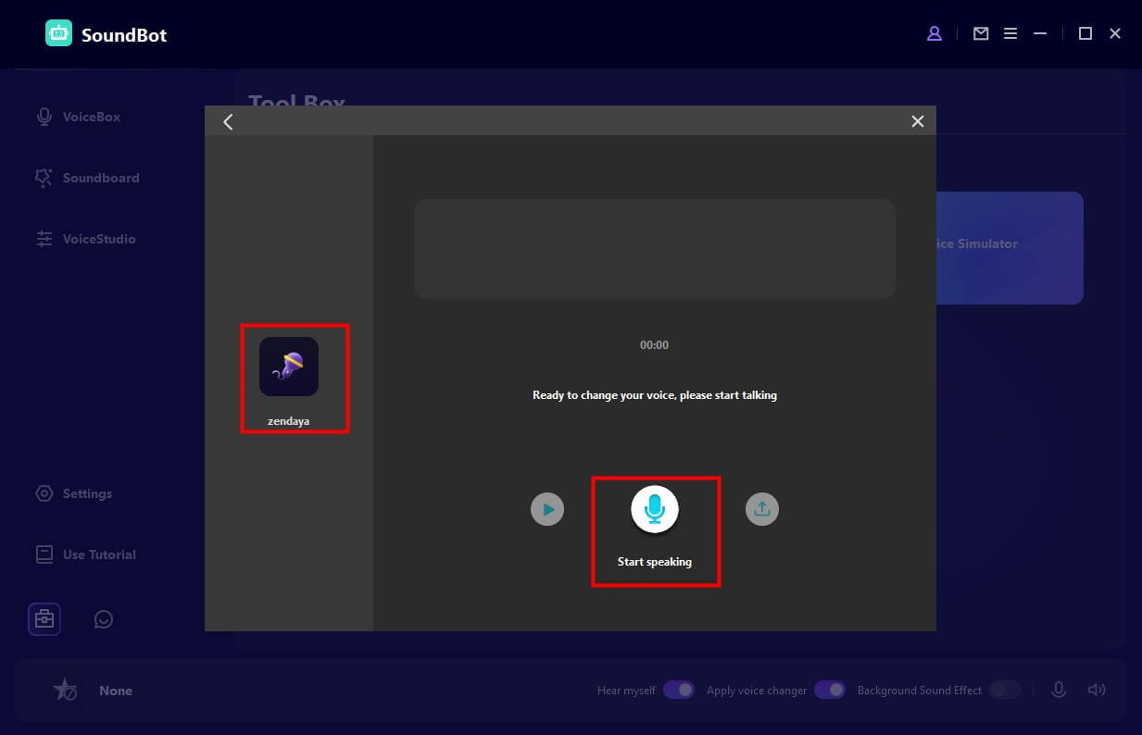Open the chat feedback bubble icon

click(x=104, y=619)
